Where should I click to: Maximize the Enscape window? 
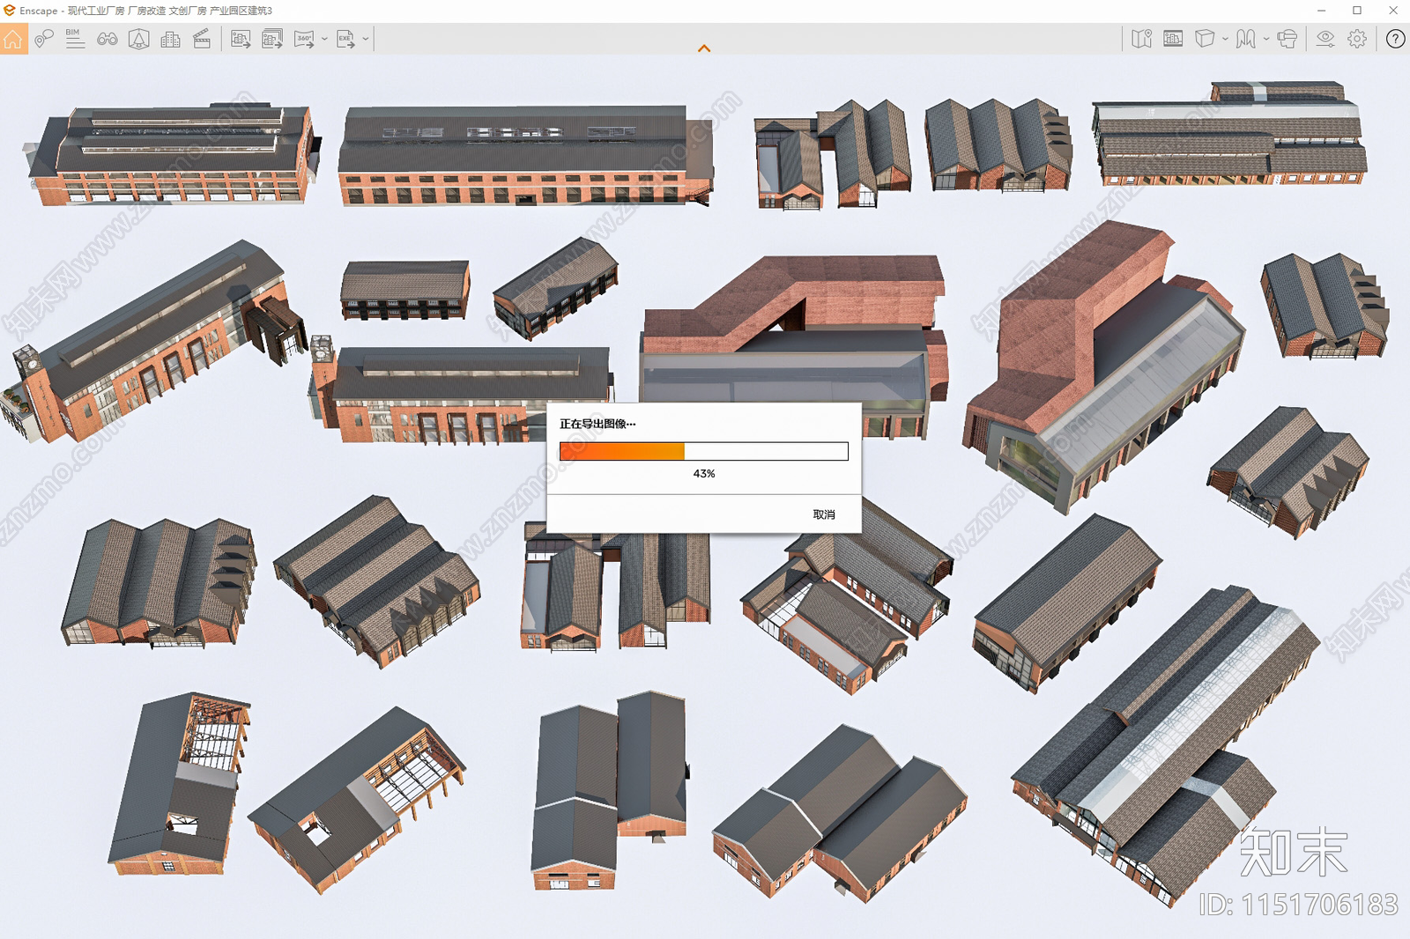[x=1357, y=11]
